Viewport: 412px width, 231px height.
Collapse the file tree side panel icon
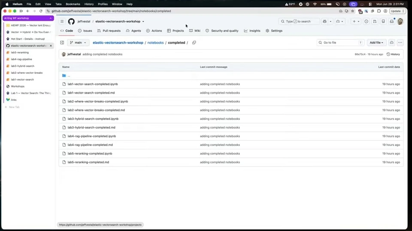coord(62,43)
